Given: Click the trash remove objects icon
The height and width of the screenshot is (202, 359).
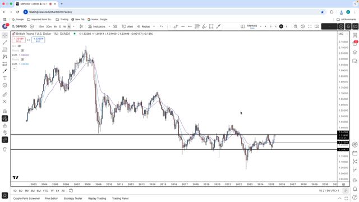Looking at the screenshot, I should [5, 149].
